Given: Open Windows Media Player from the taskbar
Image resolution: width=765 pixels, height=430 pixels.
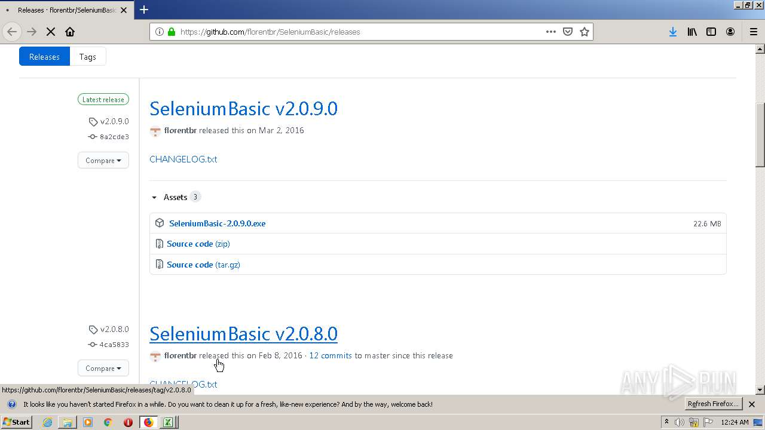Looking at the screenshot, I should 88,422.
